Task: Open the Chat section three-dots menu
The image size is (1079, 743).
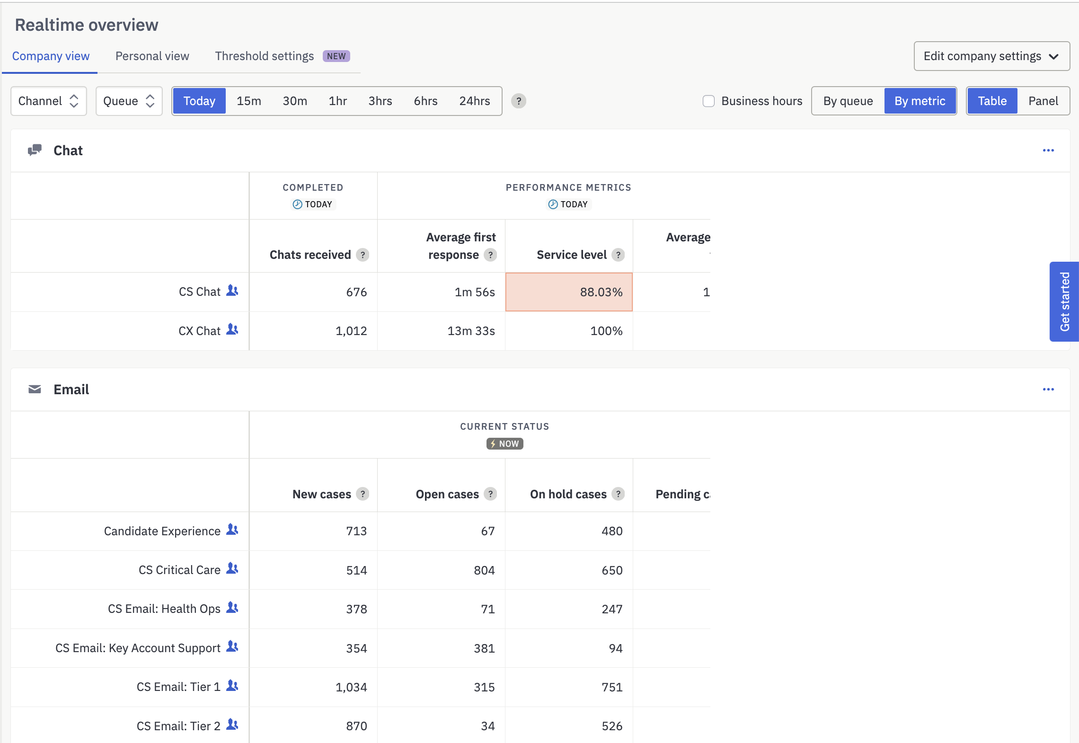Action: (1048, 150)
